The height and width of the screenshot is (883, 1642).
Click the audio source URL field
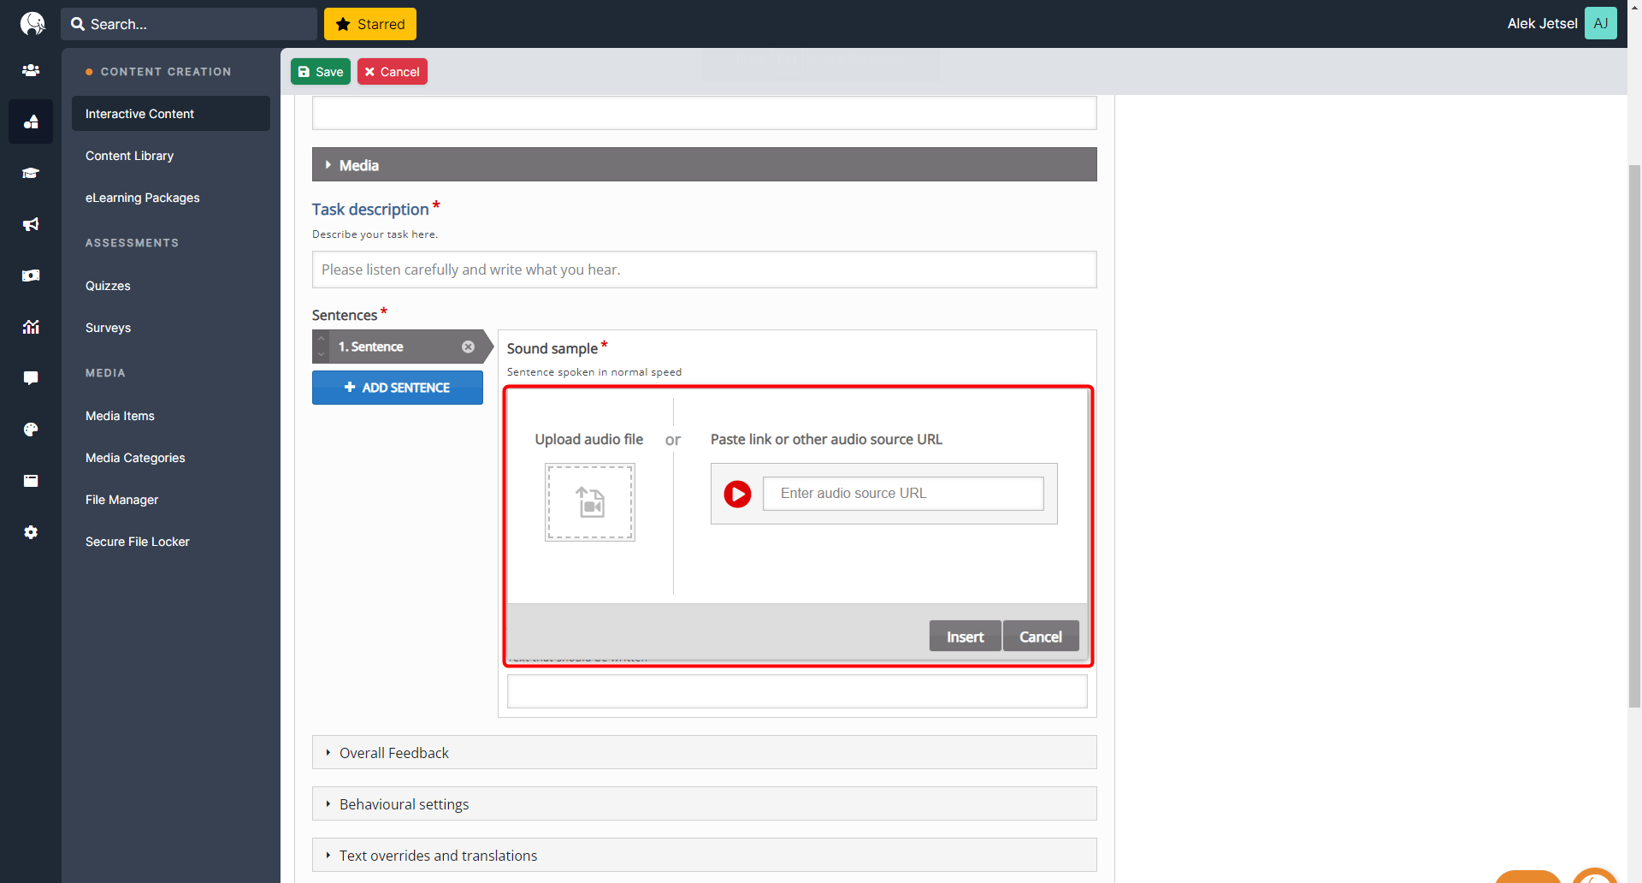click(903, 494)
